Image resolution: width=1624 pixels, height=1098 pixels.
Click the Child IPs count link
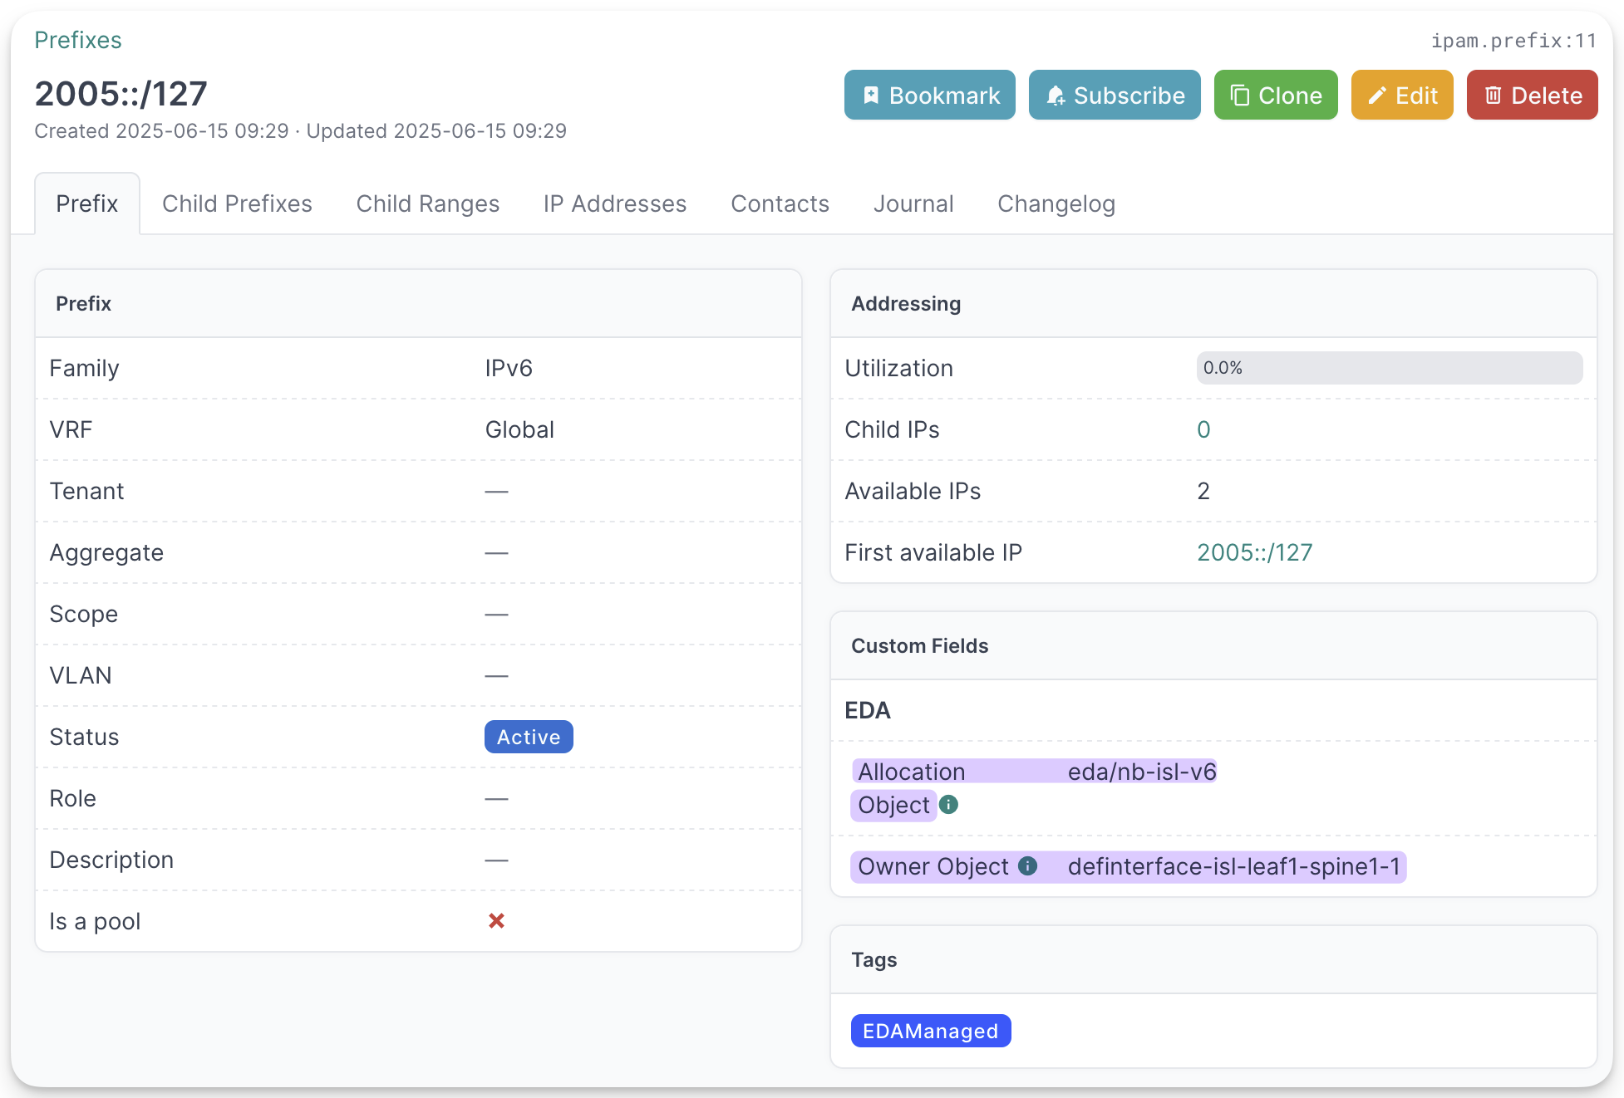[1203, 429]
